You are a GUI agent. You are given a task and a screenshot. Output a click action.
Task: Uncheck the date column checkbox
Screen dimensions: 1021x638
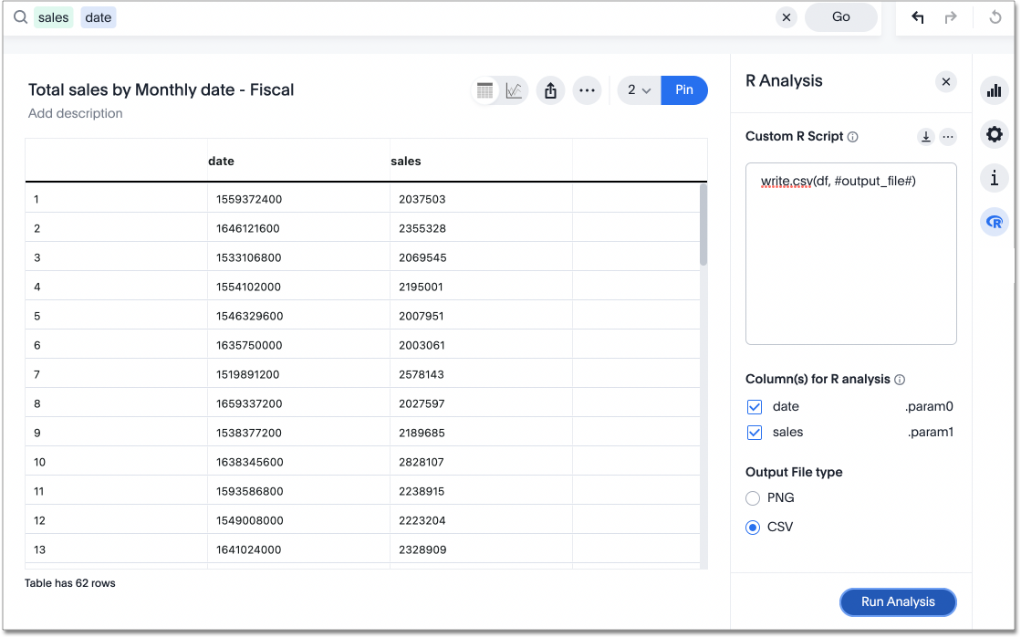pyautogui.click(x=755, y=407)
